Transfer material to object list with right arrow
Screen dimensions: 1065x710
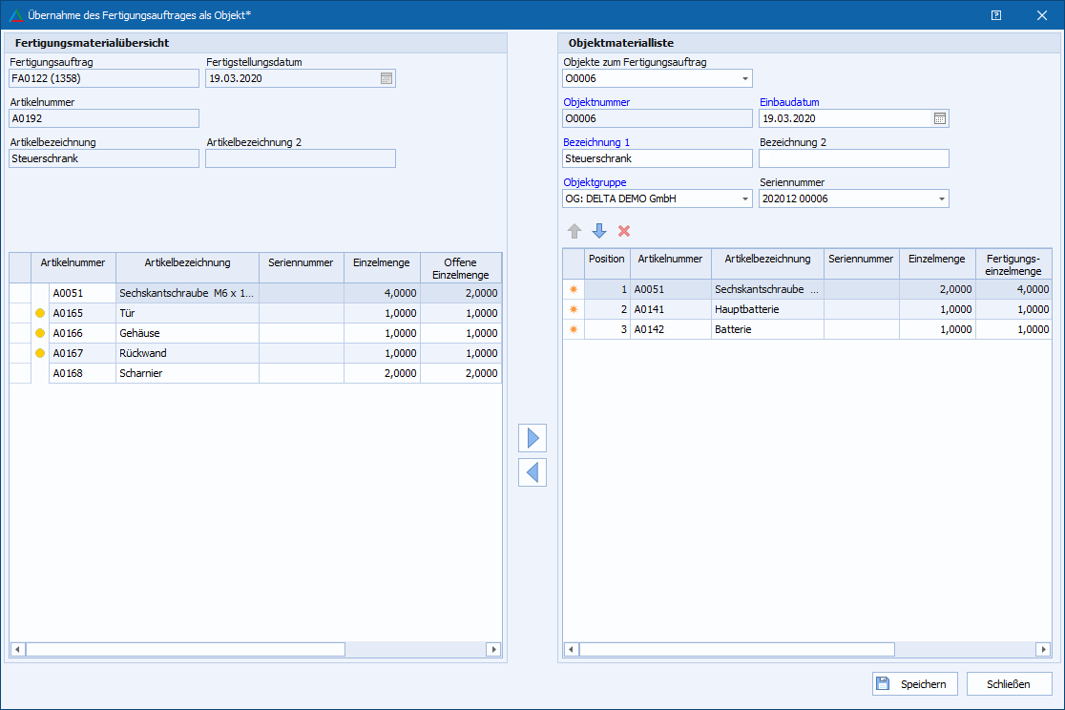[532, 438]
